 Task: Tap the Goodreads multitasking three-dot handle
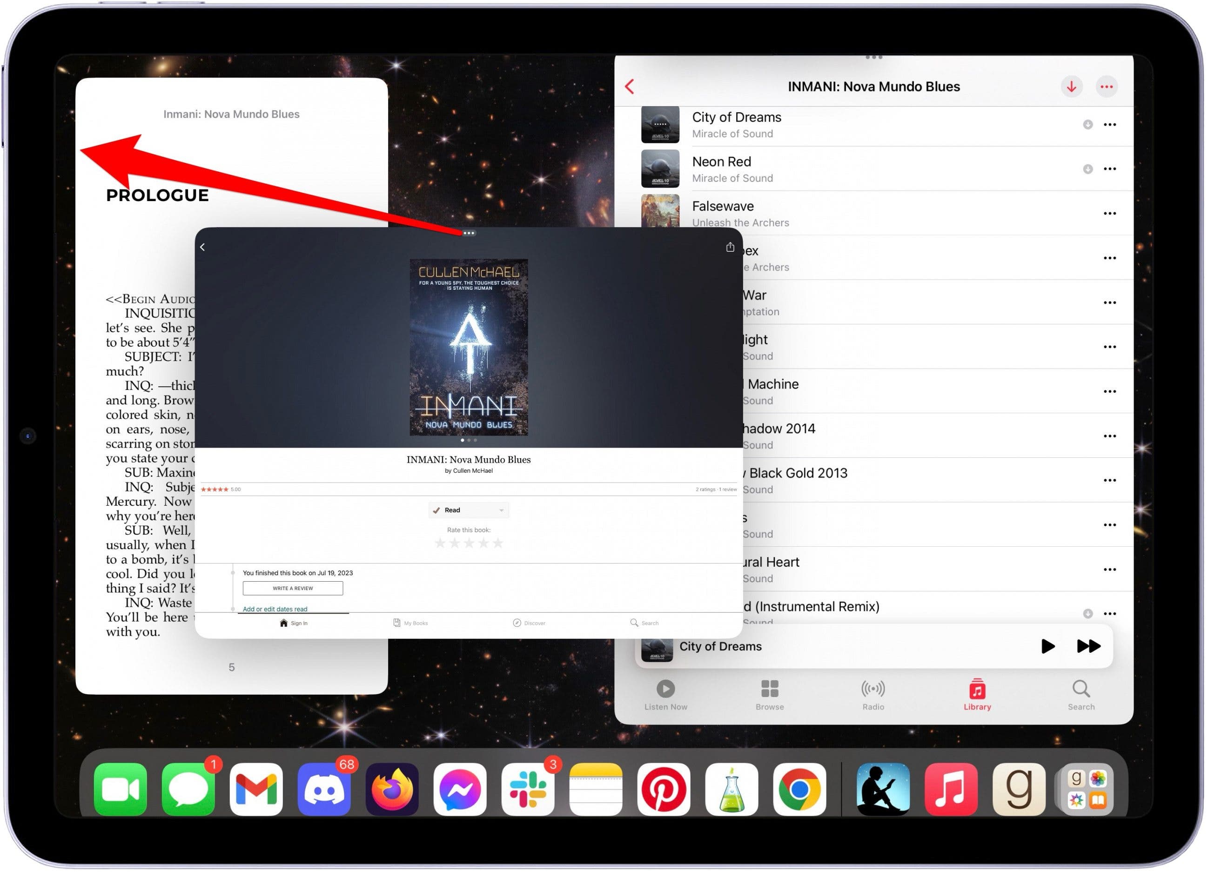click(x=469, y=233)
